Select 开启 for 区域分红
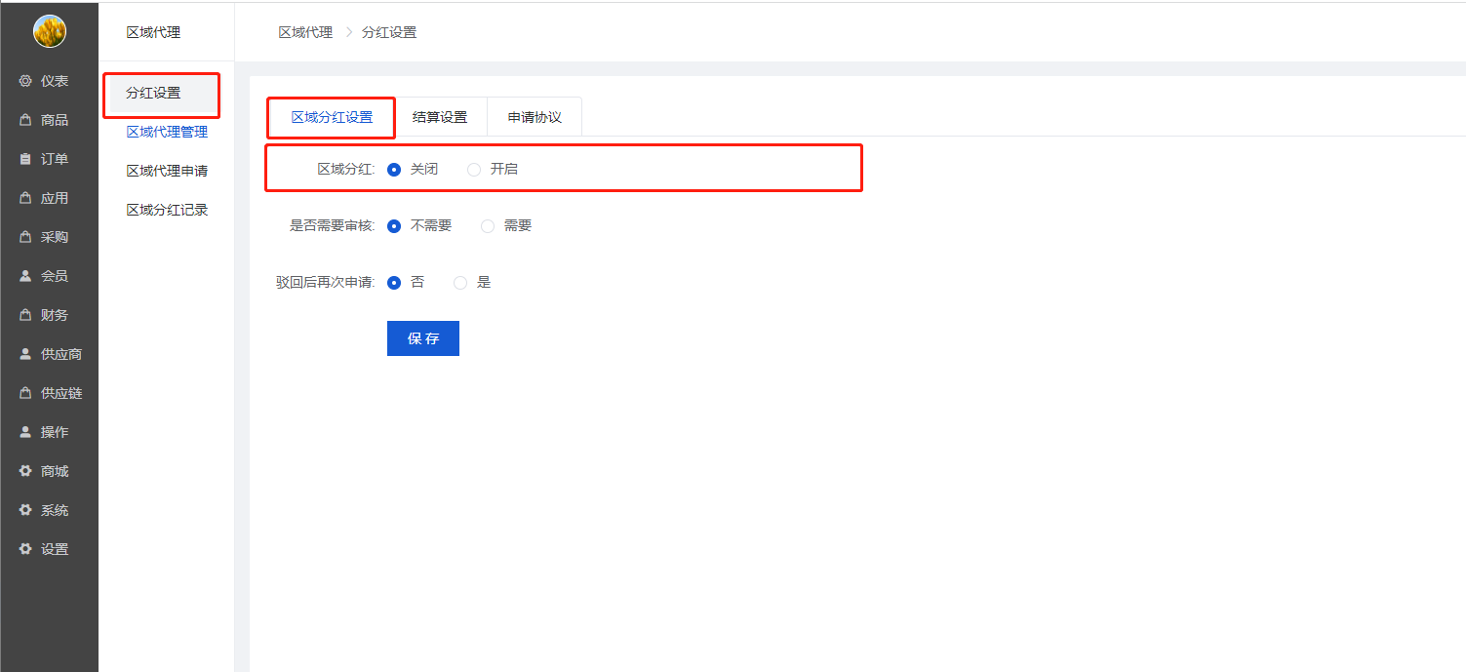The image size is (1466, 672). [474, 170]
